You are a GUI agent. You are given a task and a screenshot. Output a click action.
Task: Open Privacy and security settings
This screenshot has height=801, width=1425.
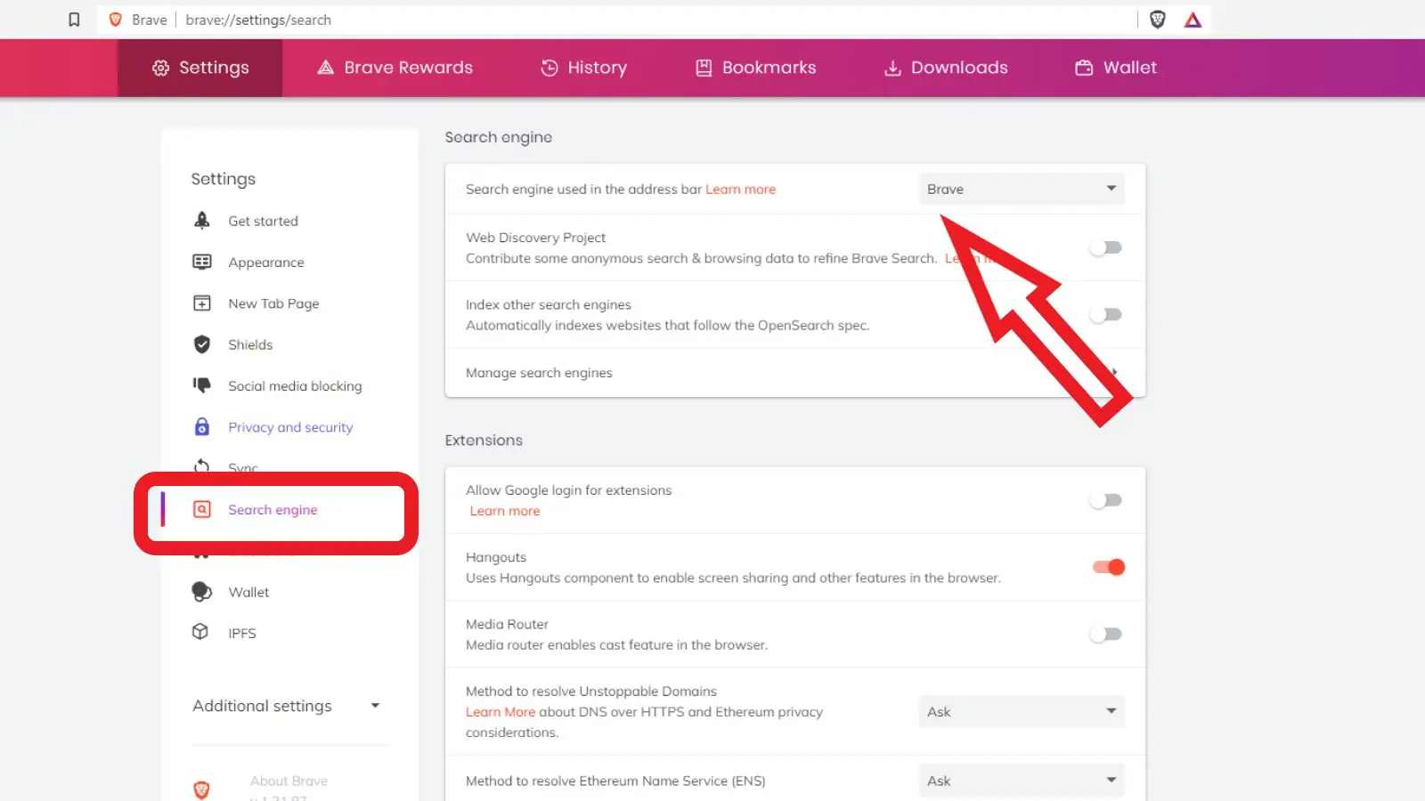click(x=290, y=427)
